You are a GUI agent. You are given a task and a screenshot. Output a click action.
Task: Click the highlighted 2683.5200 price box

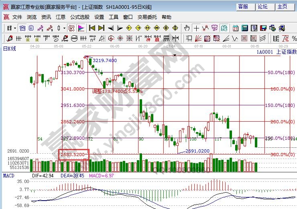73,155
